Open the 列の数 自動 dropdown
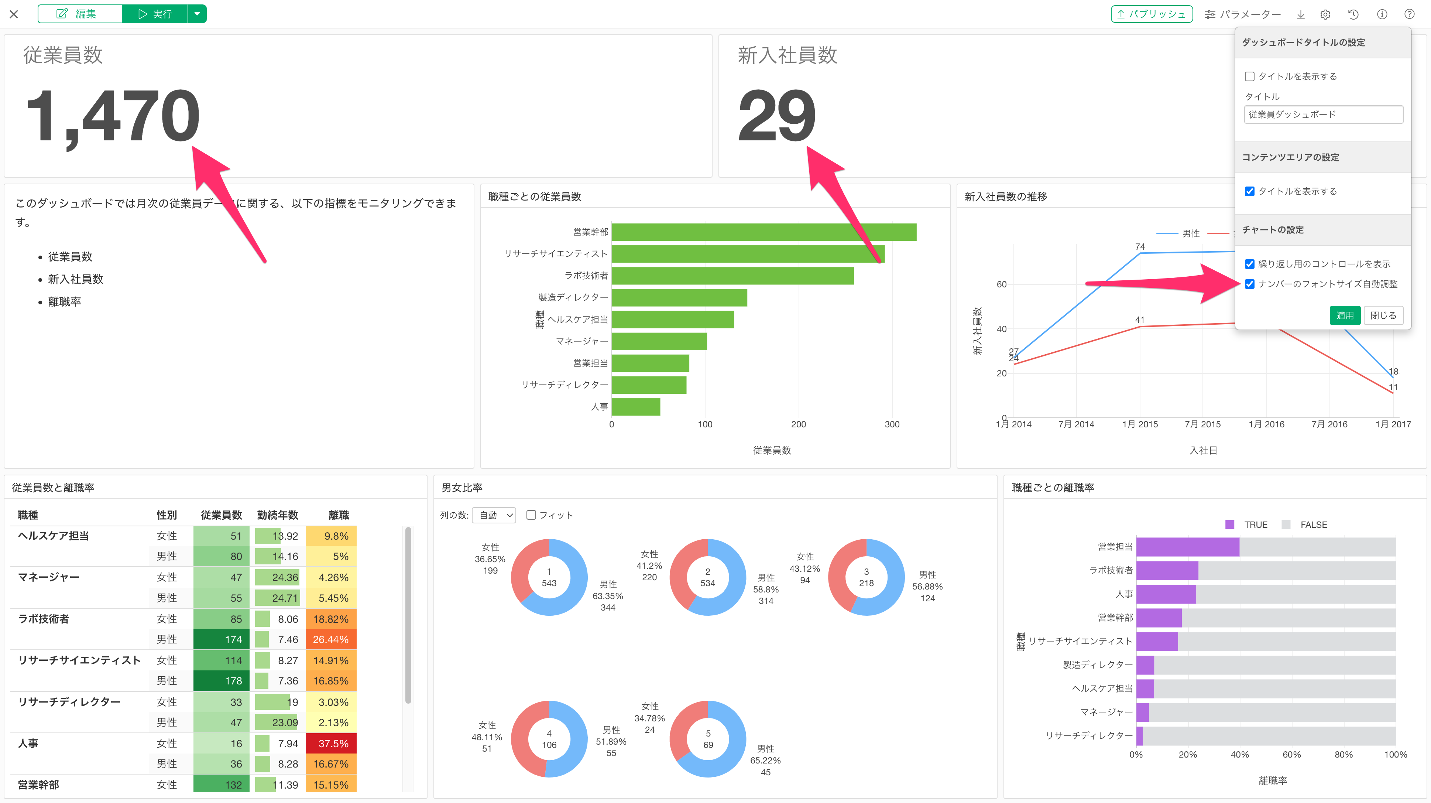The image size is (1431, 803). (x=494, y=516)
